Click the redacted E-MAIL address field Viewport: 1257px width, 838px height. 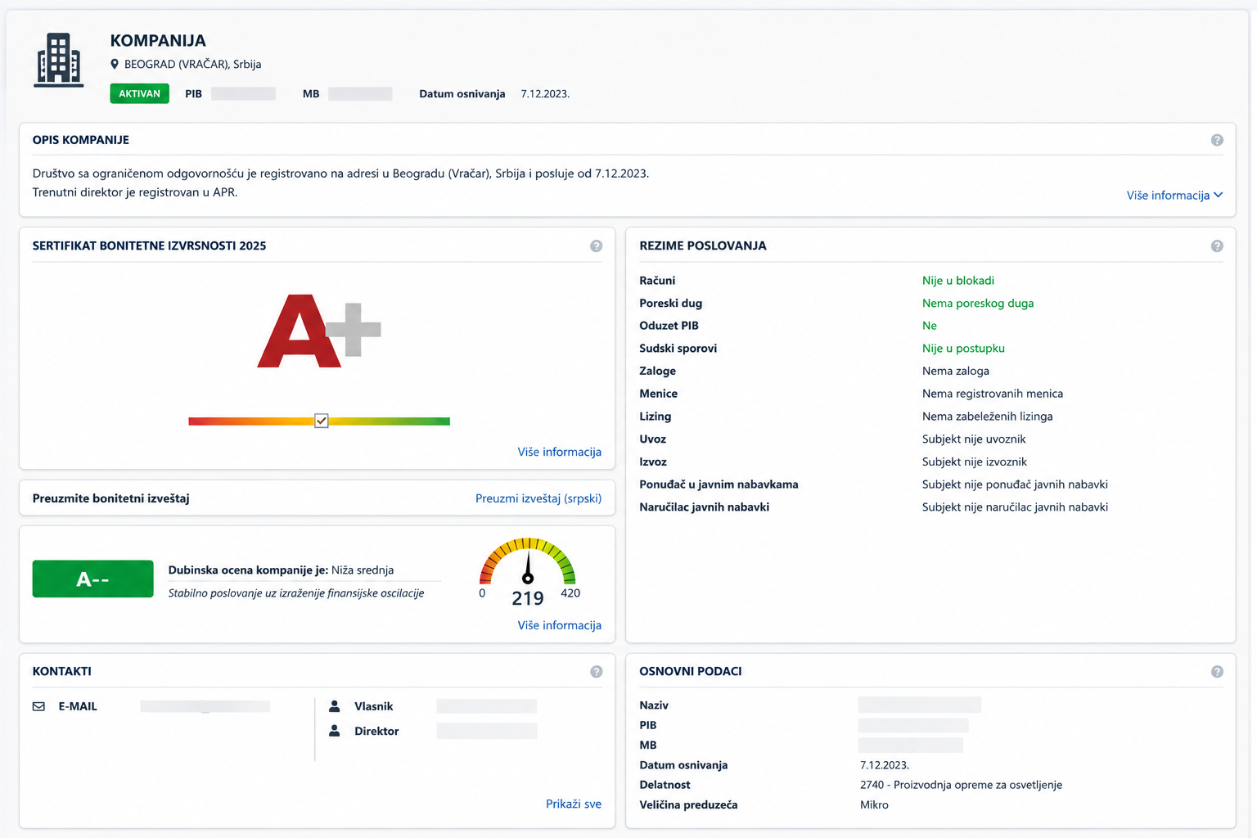[x=205, y=706]
